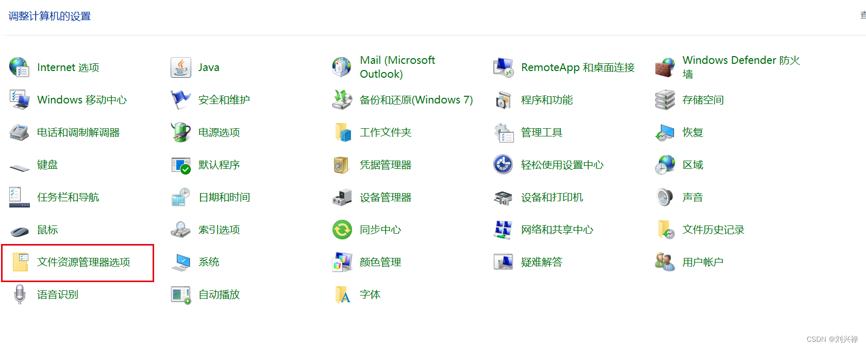Click the 备份和还原(Windows 7) icon

click(342, 100)
